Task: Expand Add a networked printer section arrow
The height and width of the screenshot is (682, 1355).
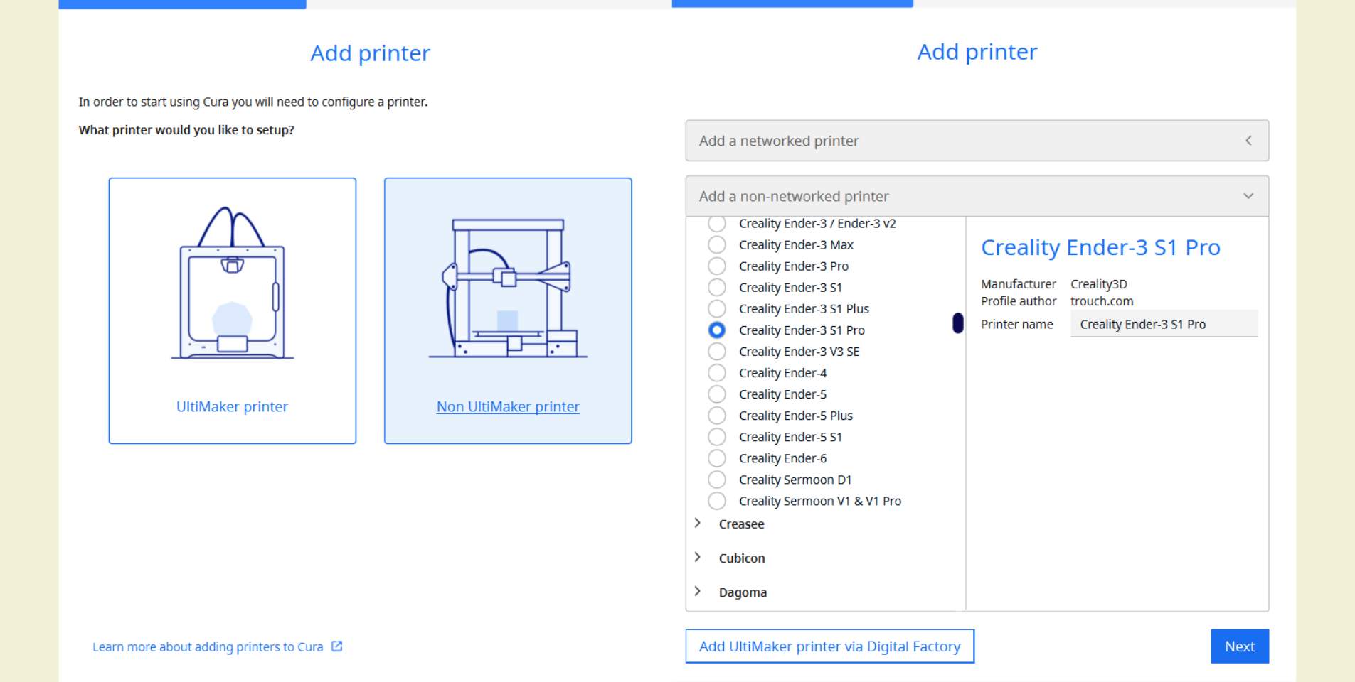Action: [1248, 141]
